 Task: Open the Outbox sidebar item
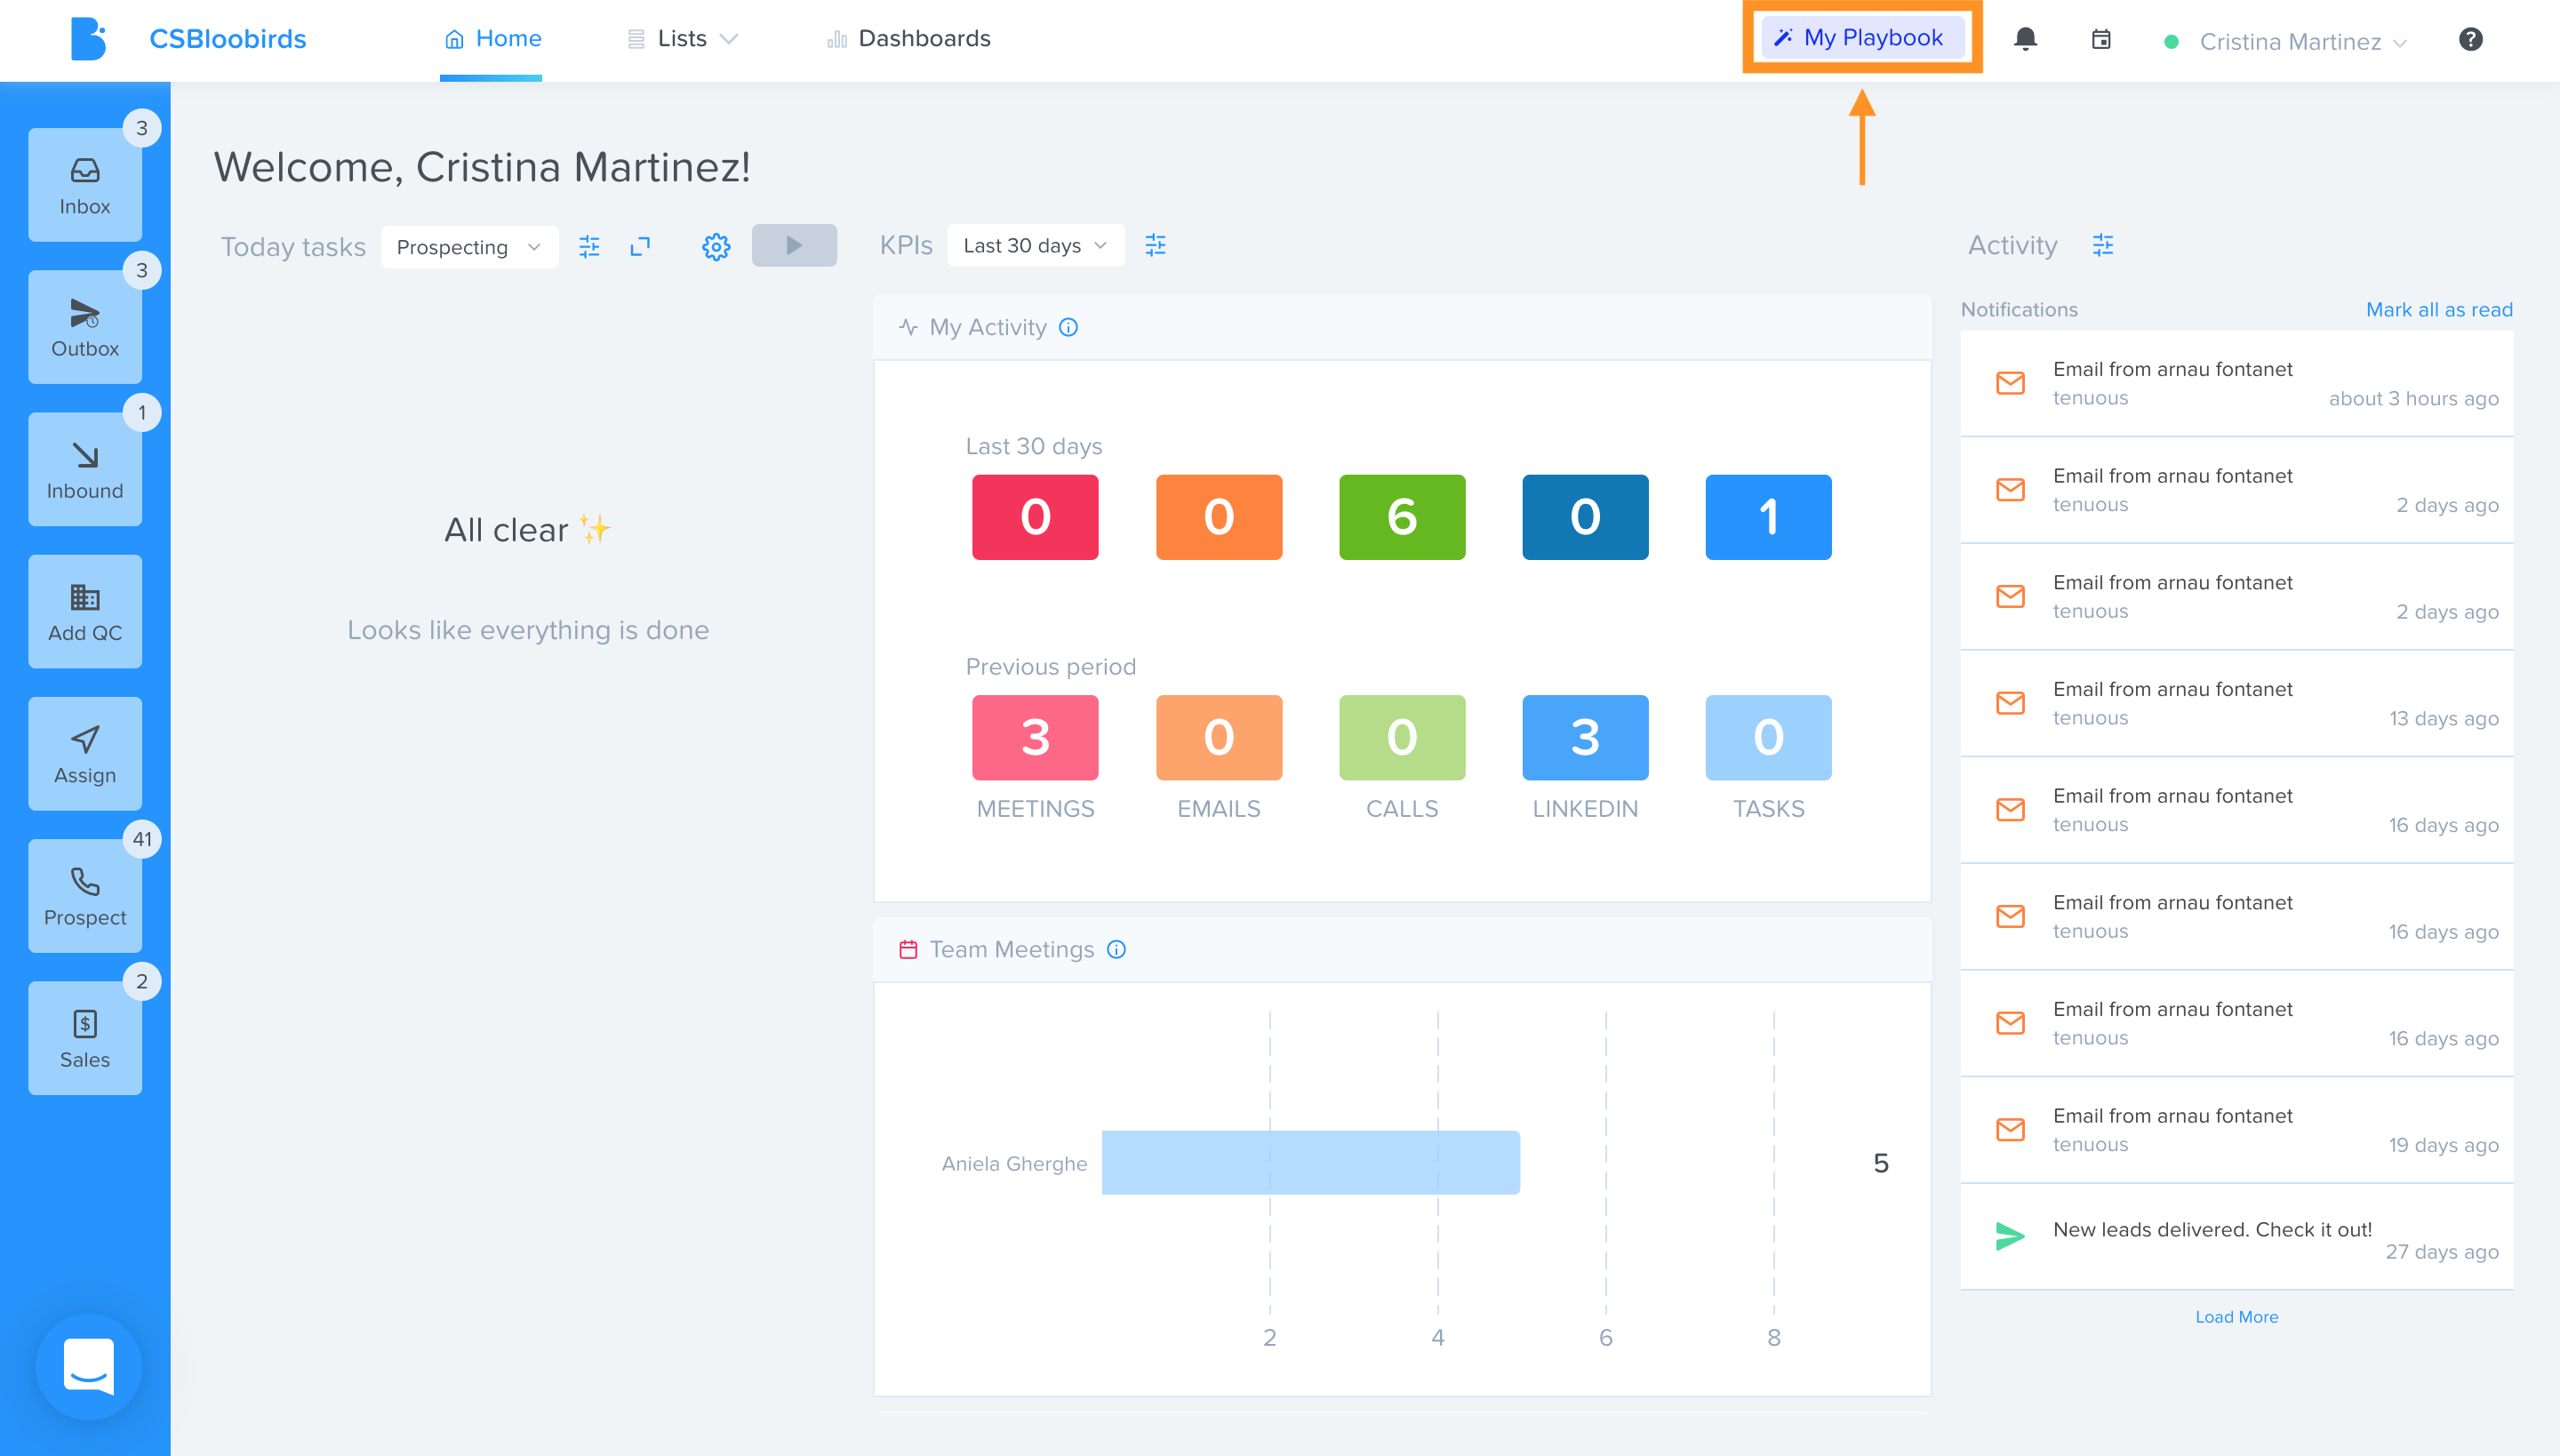coord(85,327)
